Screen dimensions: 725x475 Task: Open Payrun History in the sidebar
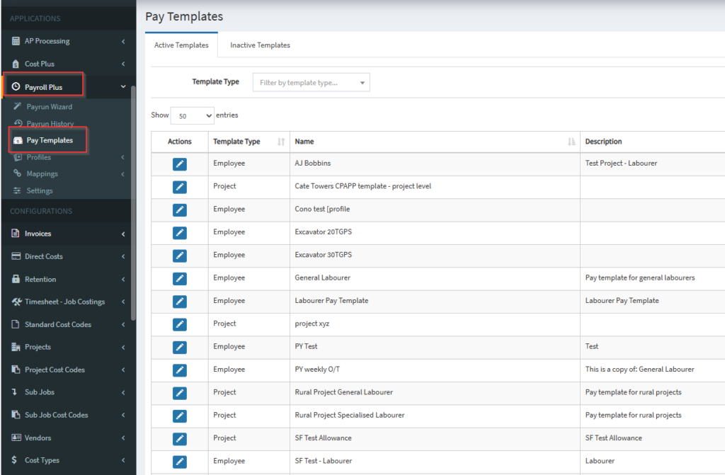click(x=50, y=124)
